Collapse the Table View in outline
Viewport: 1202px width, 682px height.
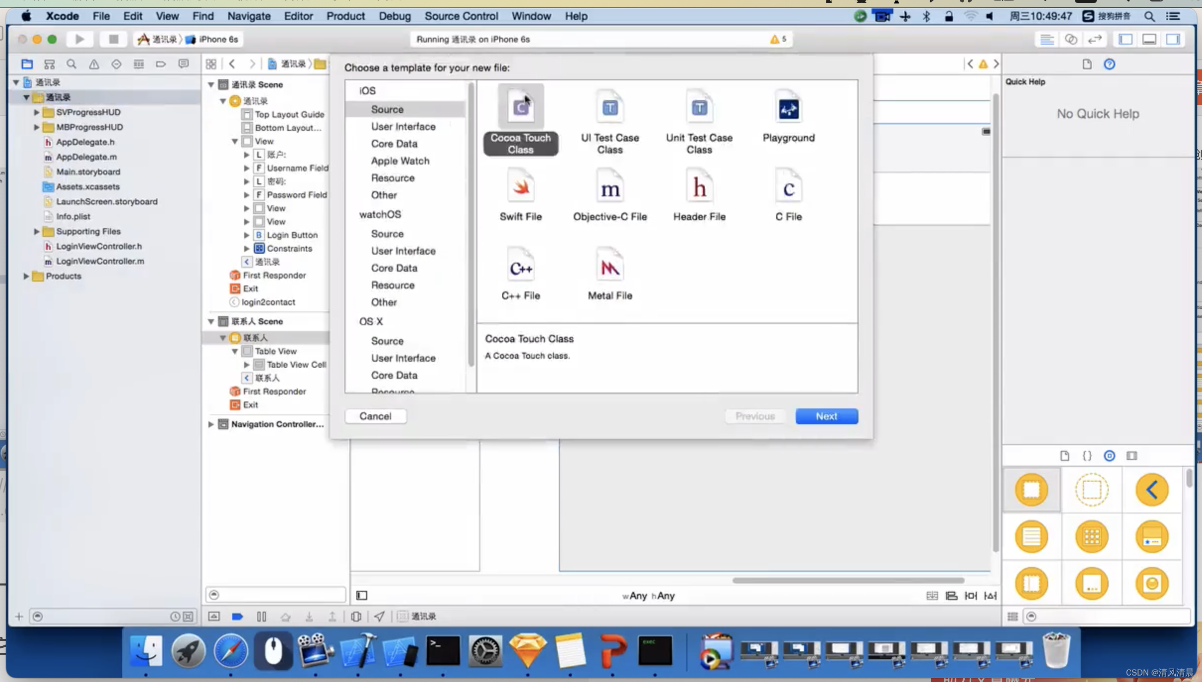235,351
